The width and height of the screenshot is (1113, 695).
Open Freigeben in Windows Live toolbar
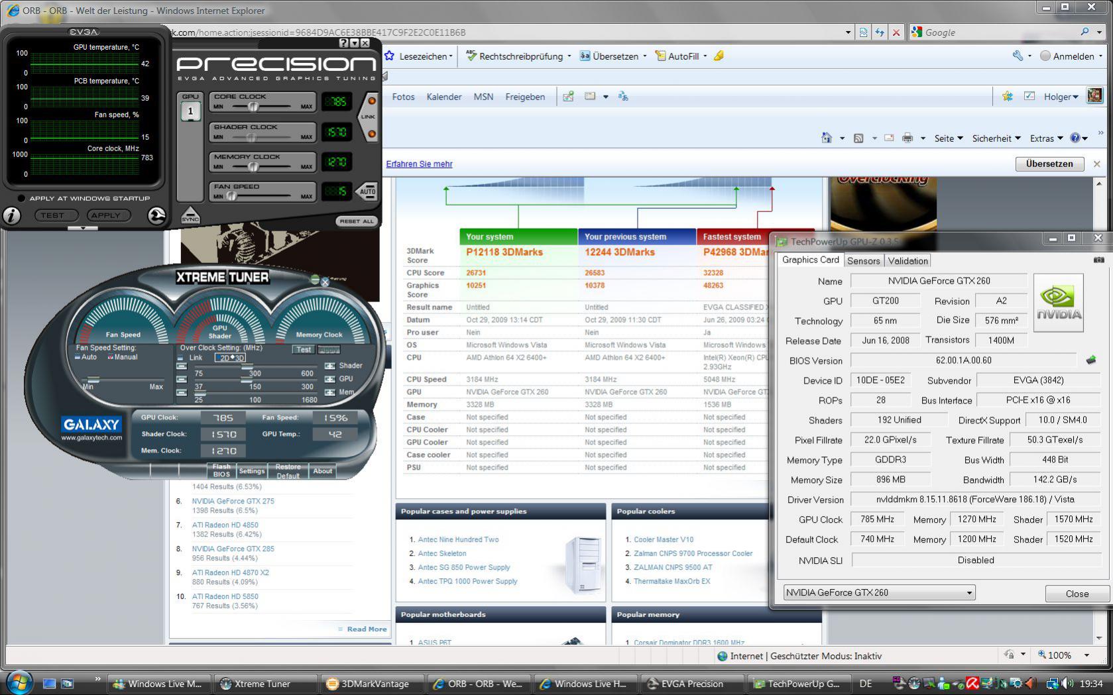pyautogui.click(x=525, y=97)
